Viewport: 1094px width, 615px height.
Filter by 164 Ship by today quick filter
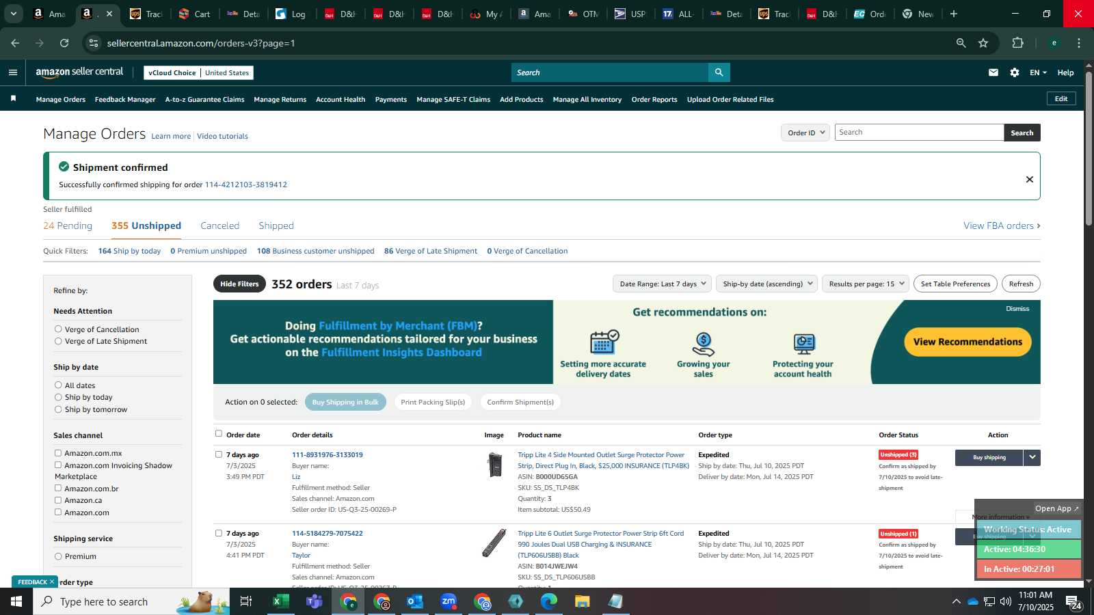pyautogui.click(x=129, y=251)
